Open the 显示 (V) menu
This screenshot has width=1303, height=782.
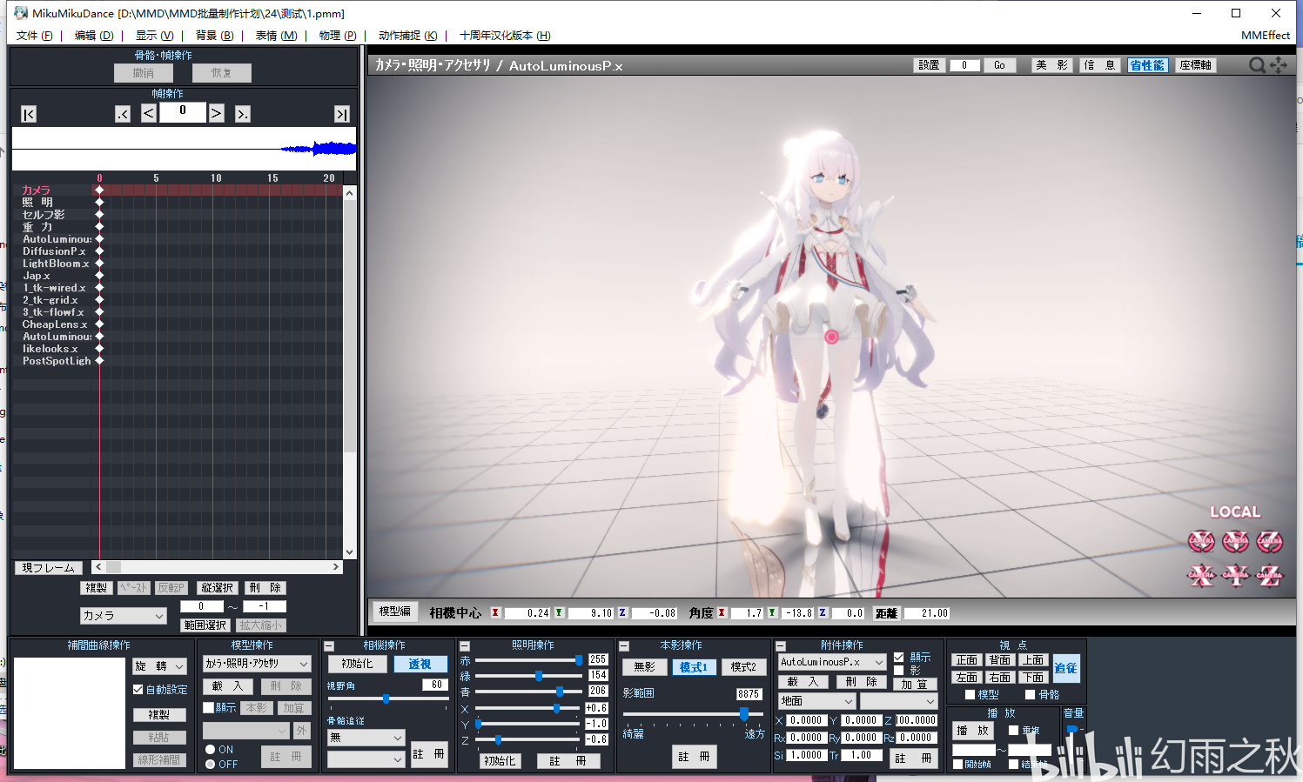[x=154, y=36]
